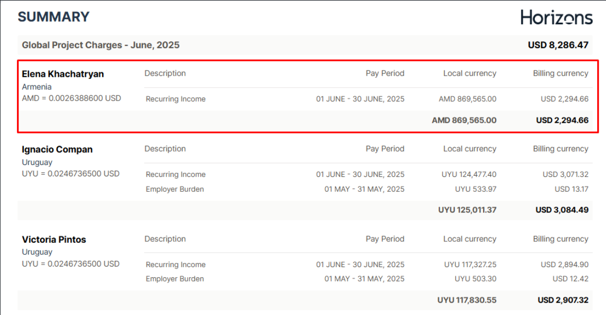Select the bold AMD 869,565.00 subtotal
The width and height of the screenshot is (606, 315).
(464, 121)
